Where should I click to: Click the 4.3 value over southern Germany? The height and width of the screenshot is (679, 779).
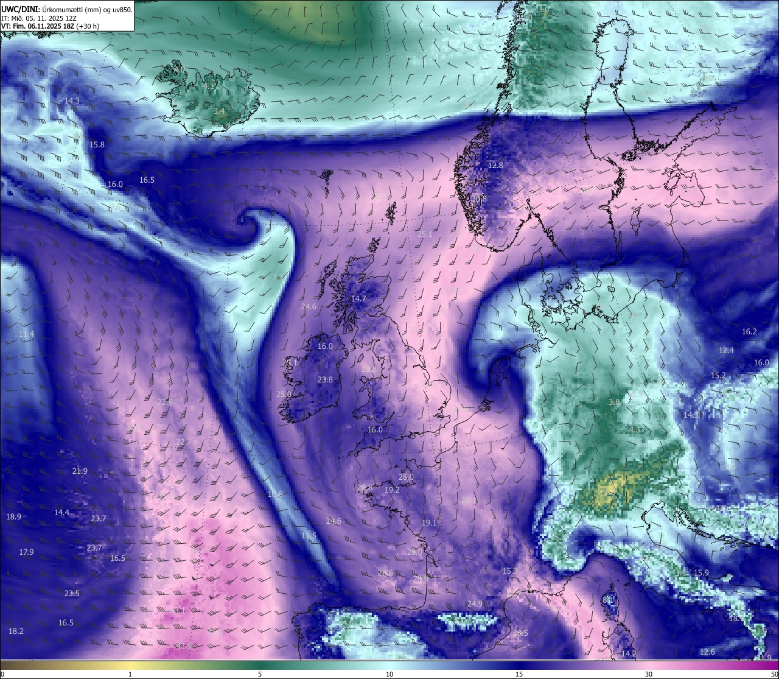pyautogui.click(x=634, y=430)
